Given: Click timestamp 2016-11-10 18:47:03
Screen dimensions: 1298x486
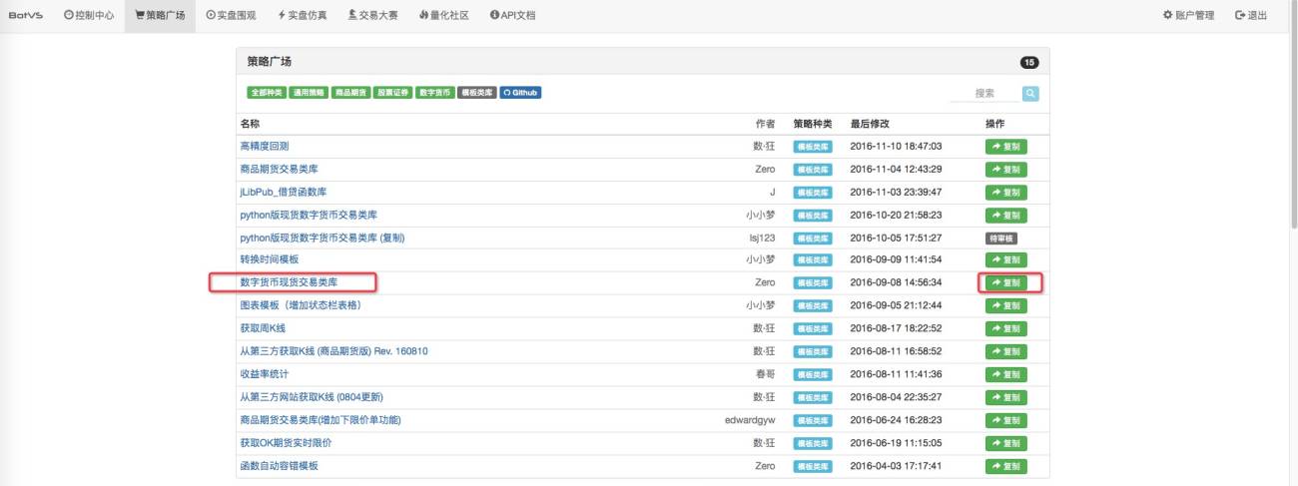Looking at the screenshot, I should click(x=896, y=146).
